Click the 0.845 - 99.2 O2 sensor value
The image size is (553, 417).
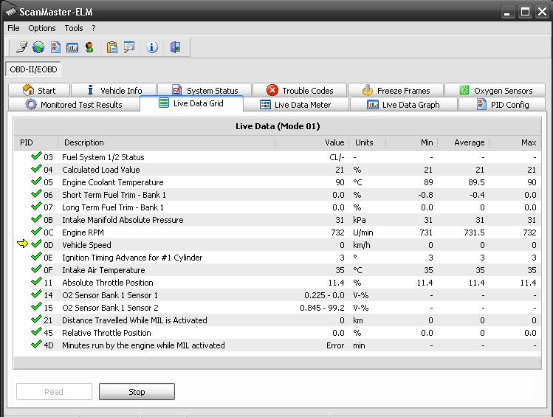coord(322,308)
